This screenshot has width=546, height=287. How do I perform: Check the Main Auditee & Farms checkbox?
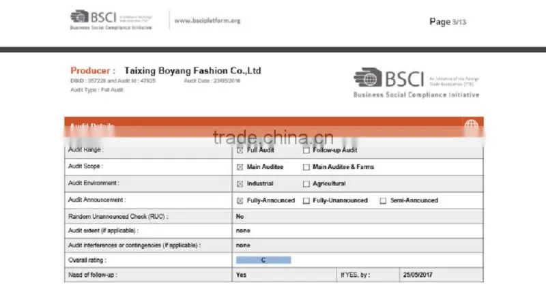[306, 167]
